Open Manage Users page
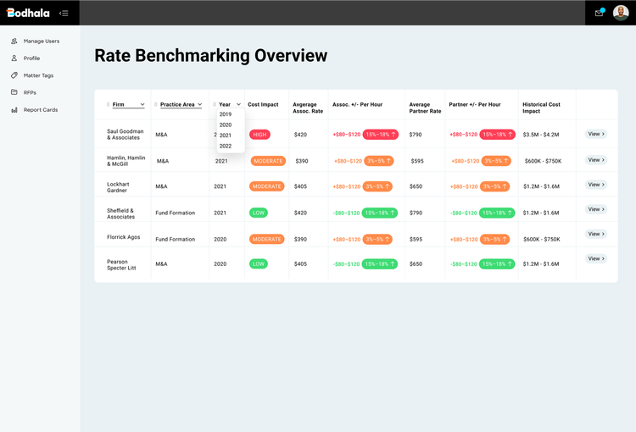Screen dimensions: 636x432 41,41
